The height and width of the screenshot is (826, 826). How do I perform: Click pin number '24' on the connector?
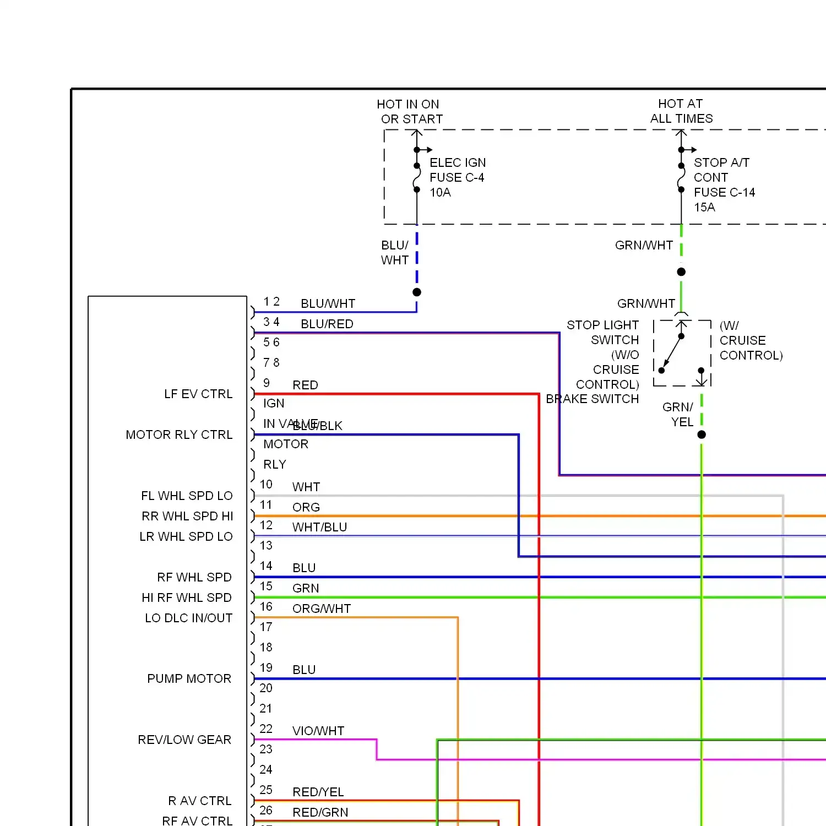(x=266, y=770)
